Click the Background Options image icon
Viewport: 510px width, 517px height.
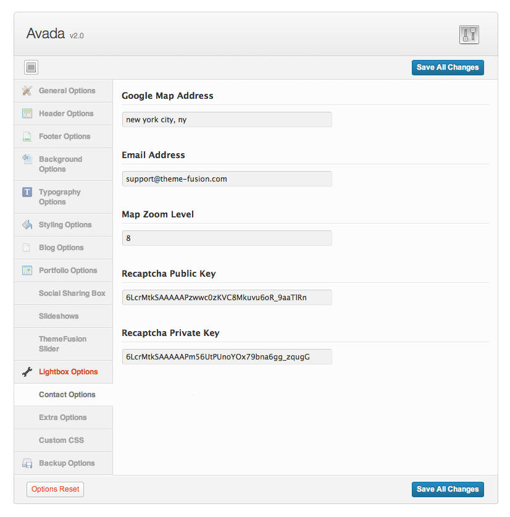tap(27, 159)
